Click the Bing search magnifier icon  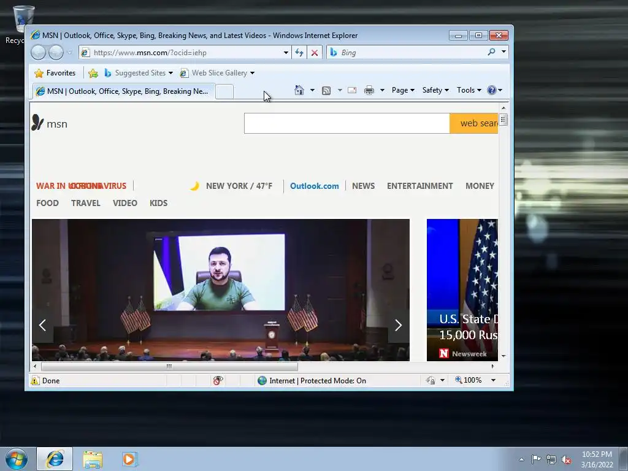pyautogui.click(x=491, y=52)
